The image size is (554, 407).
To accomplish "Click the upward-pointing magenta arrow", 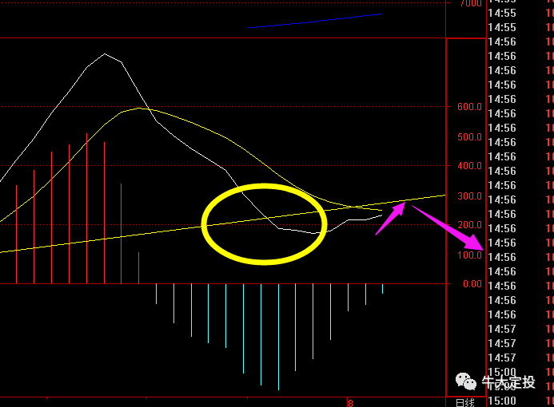I will [390, 219].
